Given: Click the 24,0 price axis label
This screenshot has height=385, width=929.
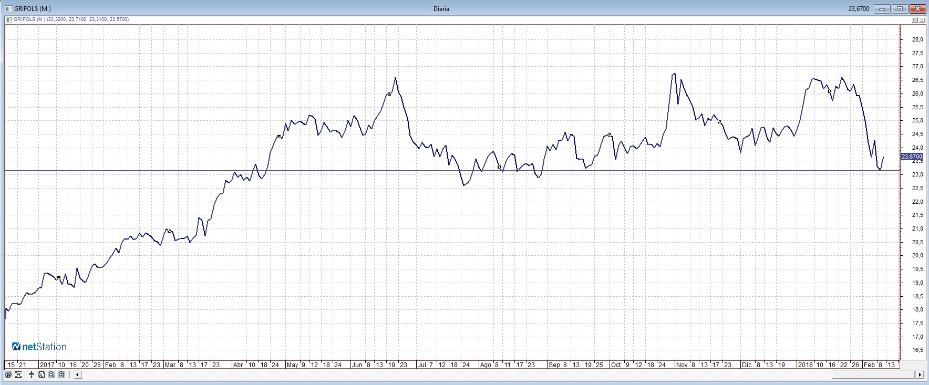Looking at the screenshot, I should [917, 148].
